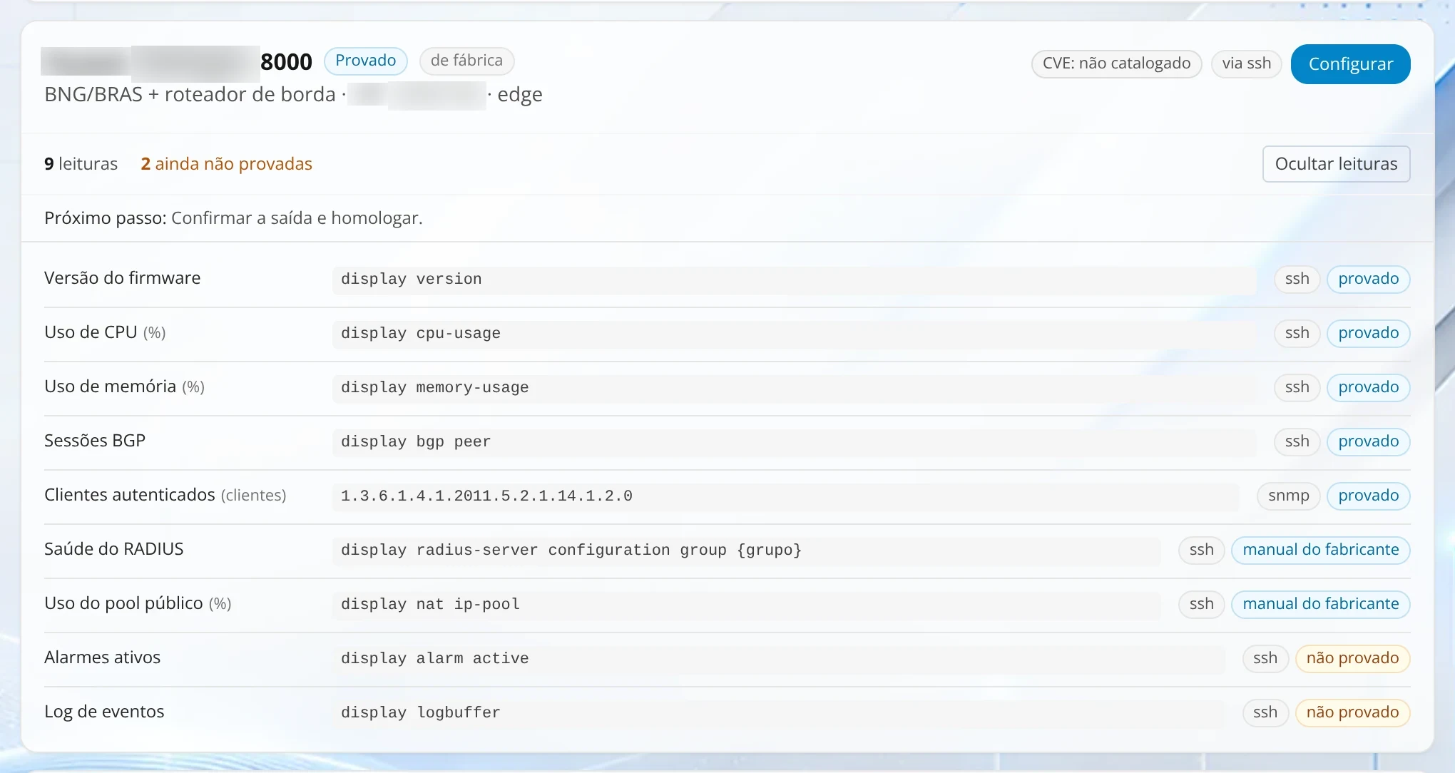
Task: Click the de fábrica tag
Action: coord(466,61)
